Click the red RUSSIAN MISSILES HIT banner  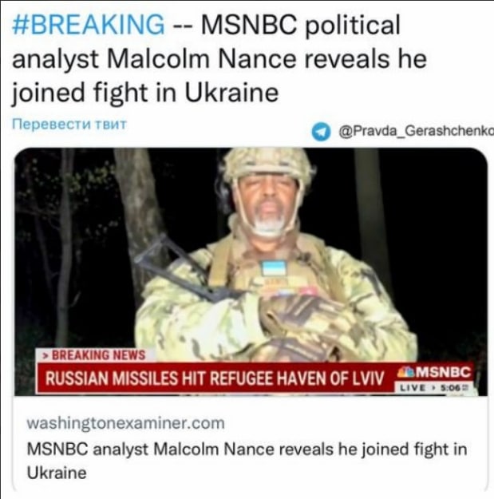pos(215,378)
